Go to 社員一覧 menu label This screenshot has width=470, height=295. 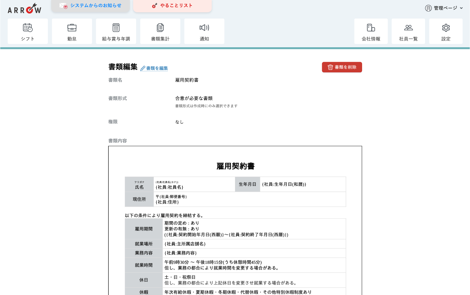click(408, 39)
